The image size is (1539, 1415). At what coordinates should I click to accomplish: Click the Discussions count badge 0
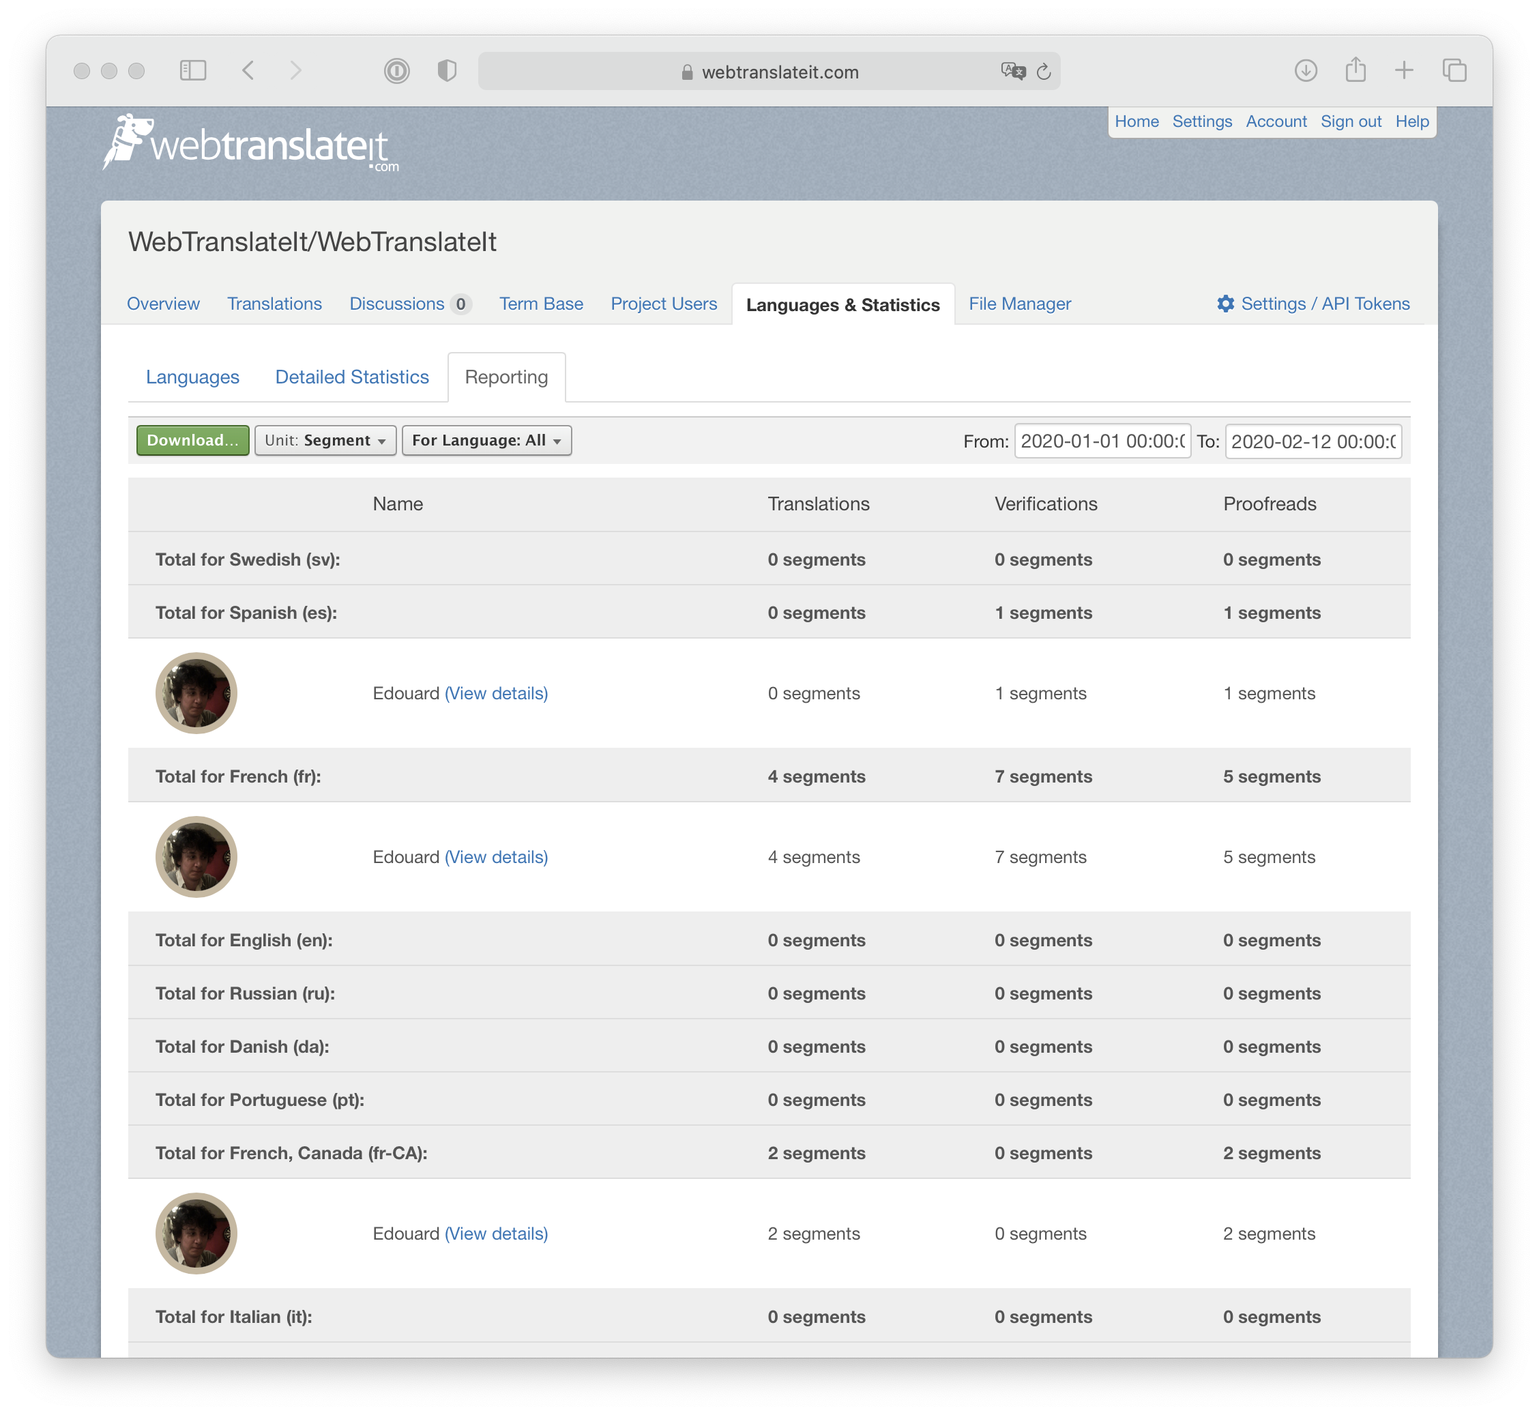(x=461, y=305)
